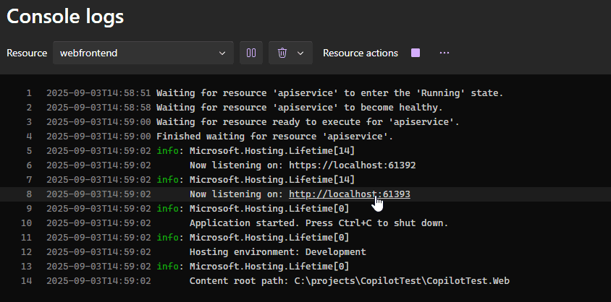Open the webfrontend resource dropdown
Image resolution: width=611 pixels, height=302 pixels.
click(x=143, y=53)
